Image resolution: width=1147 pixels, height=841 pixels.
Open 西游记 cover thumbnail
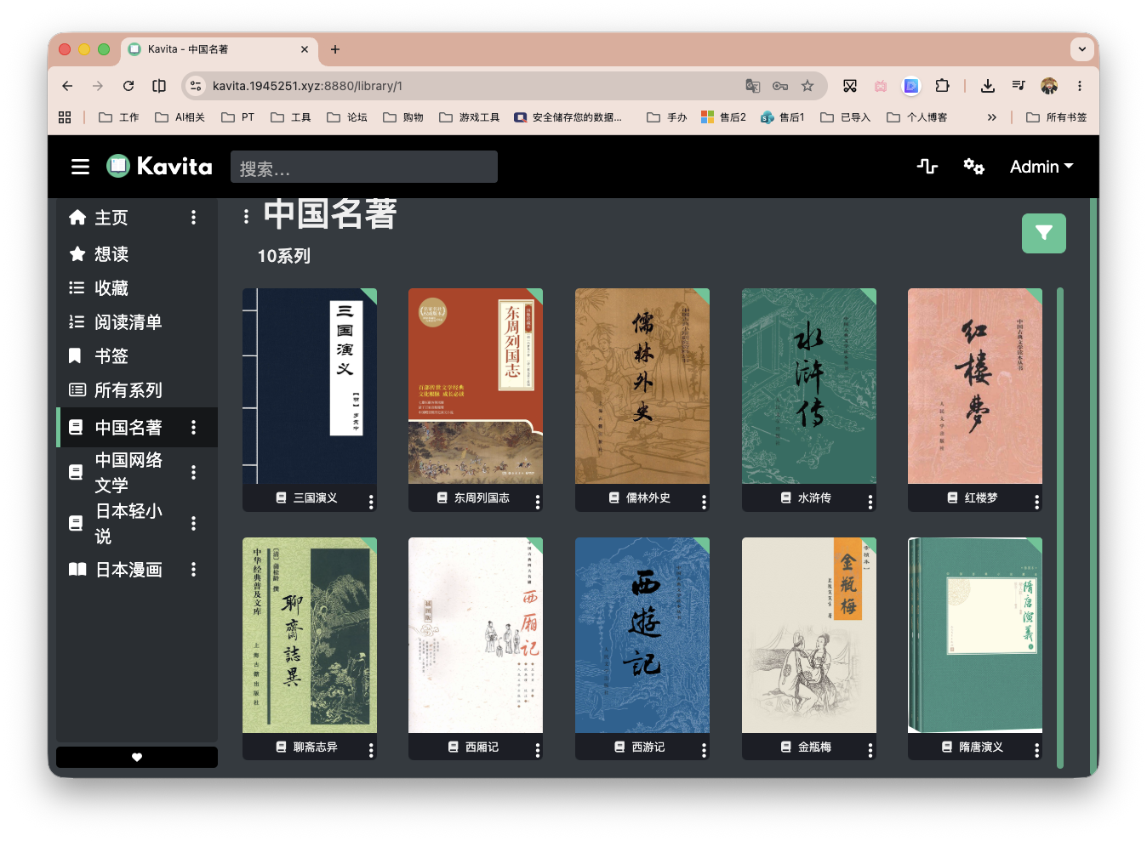[642, 635]
